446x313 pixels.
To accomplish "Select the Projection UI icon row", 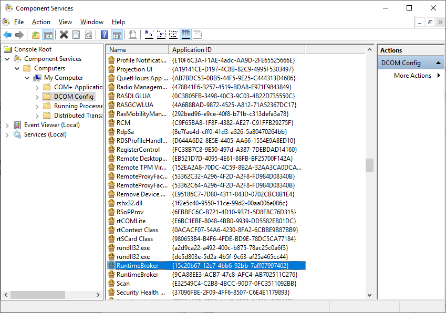I will [111, 69].
